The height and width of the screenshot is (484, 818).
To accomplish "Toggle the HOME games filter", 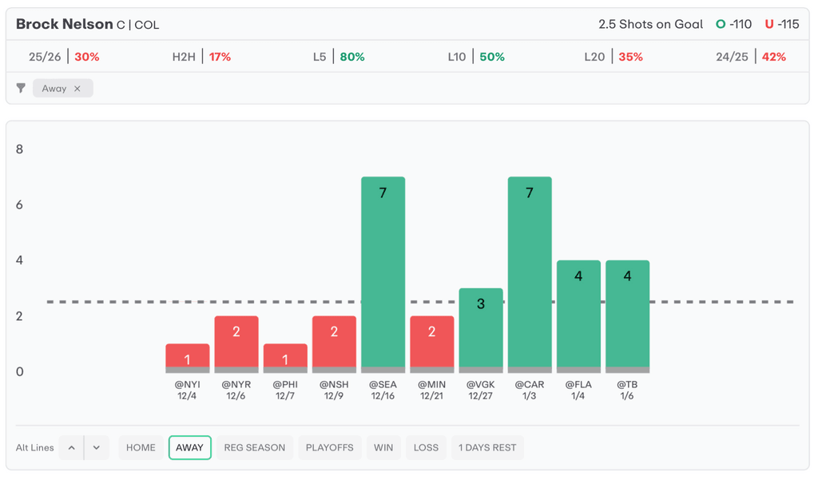I will pos(141,448).
